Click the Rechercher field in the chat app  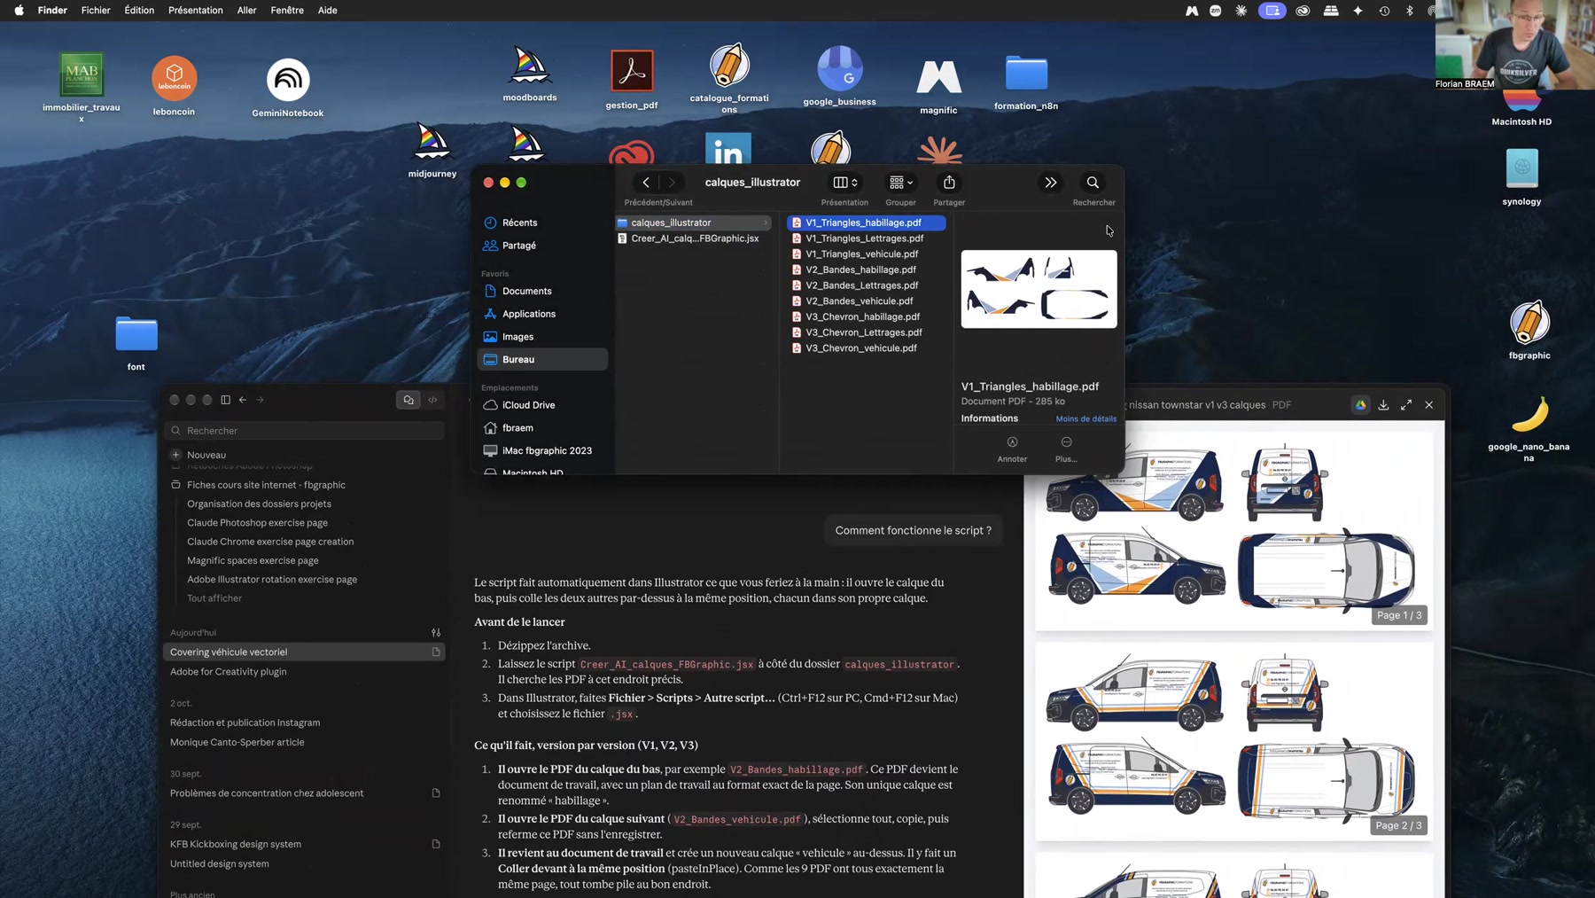coord(304,431)
